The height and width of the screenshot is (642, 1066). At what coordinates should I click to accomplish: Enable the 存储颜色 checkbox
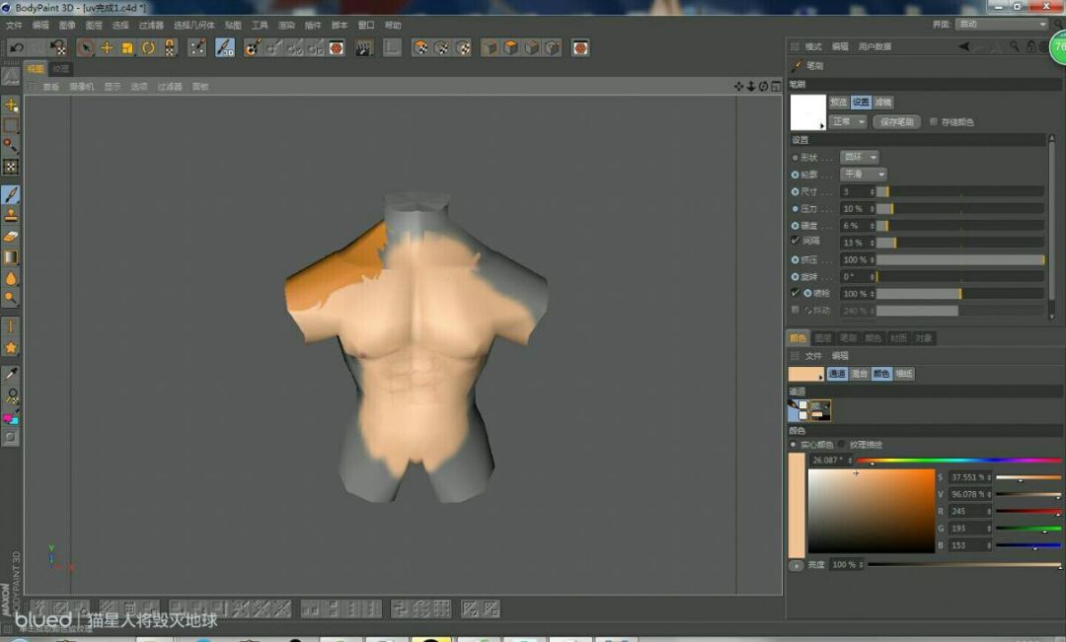(934, 122)
